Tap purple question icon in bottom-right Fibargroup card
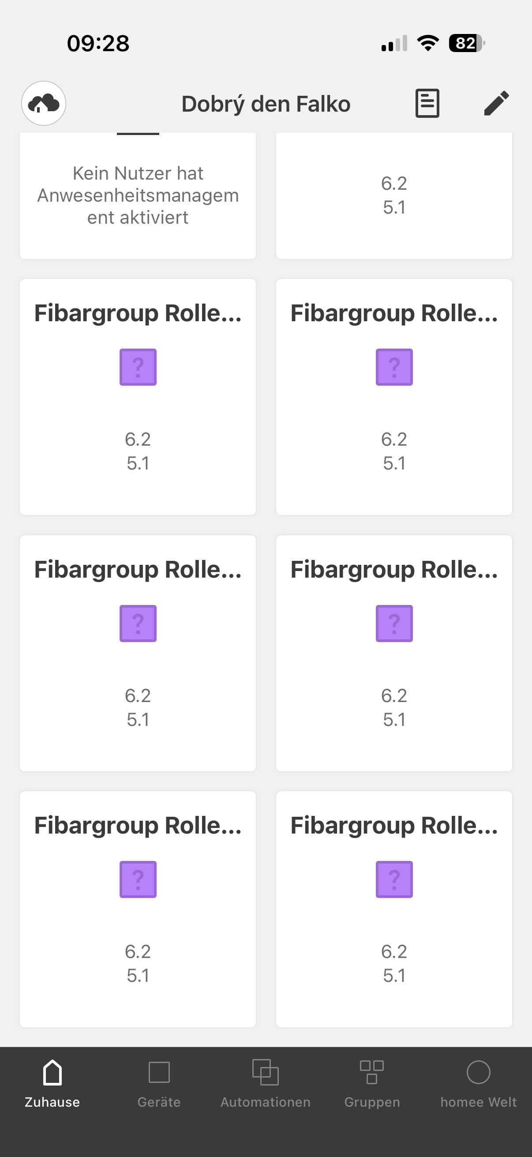532x1157 pixels. (x=394, y=879)
